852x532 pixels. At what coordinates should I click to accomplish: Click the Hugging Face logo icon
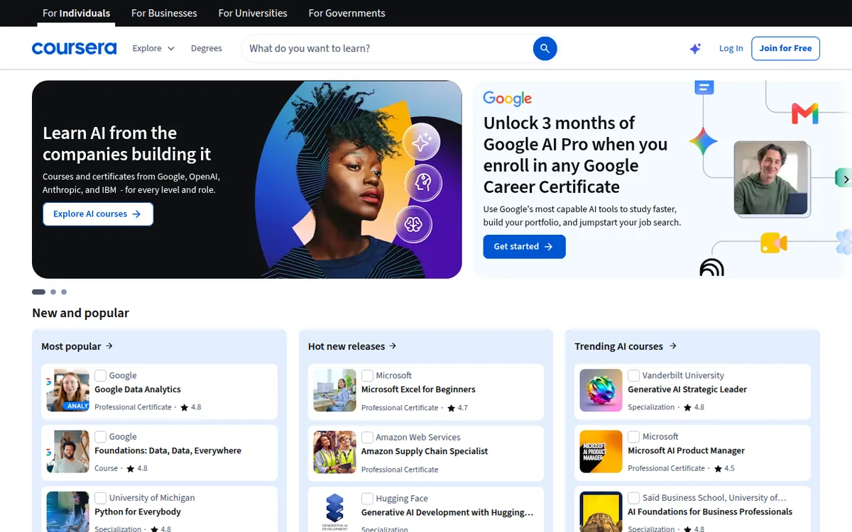pos(367,499)
